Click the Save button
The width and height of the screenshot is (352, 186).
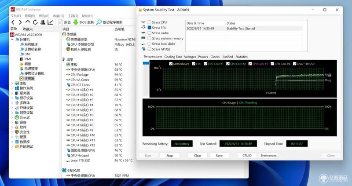point(219,156)
